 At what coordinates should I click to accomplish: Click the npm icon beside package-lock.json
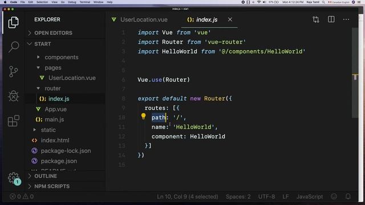(34, 150)
